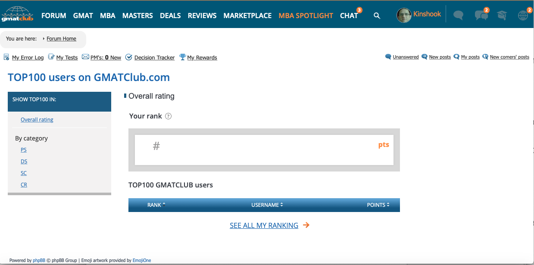The width and height of the screenshot is (534, 265).
Task: Open New comers' posts link
Action: click(x=509, y=57)
